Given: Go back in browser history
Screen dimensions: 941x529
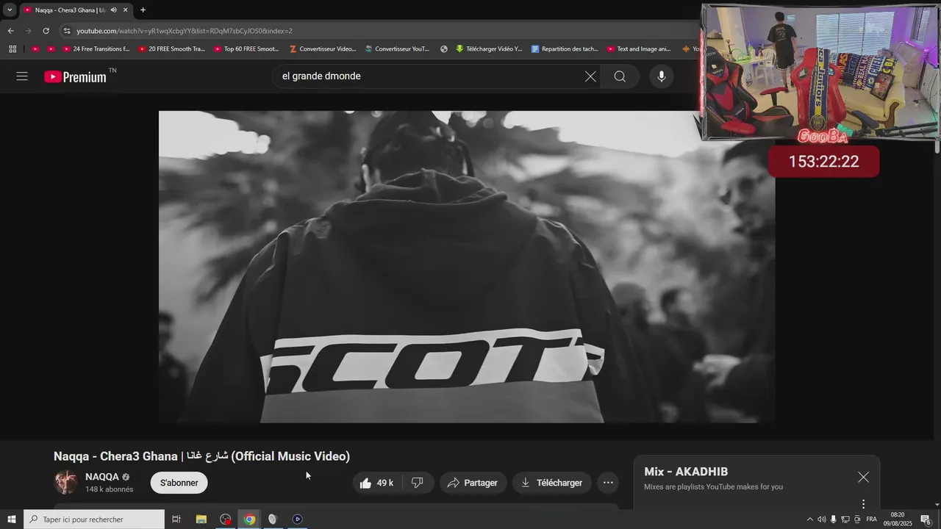Looking at the screenshot, I should click(x=10, y=31).
